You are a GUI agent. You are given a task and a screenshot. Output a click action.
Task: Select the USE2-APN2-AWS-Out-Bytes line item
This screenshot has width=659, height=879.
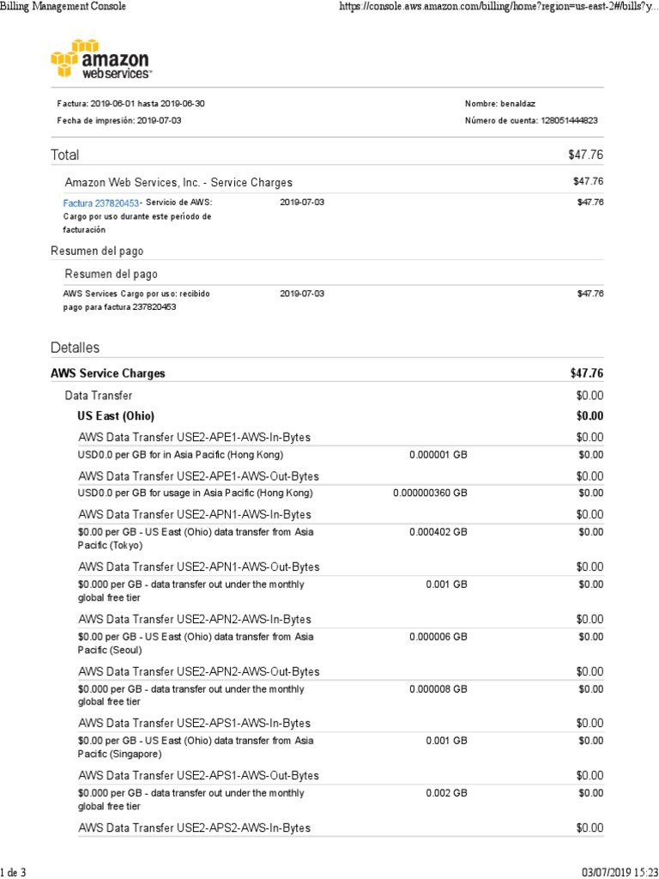click(198, 671)
